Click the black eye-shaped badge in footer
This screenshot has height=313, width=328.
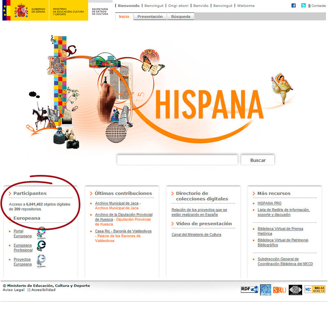tap(295, 290)
